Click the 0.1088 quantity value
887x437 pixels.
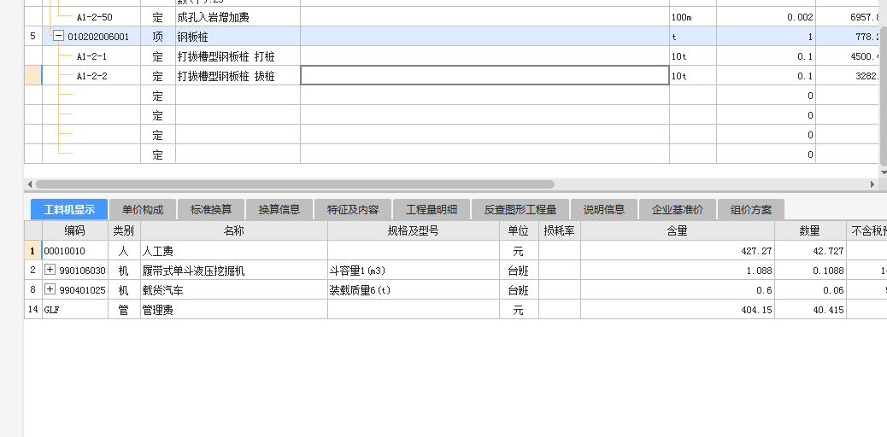[x=809, y=271]
